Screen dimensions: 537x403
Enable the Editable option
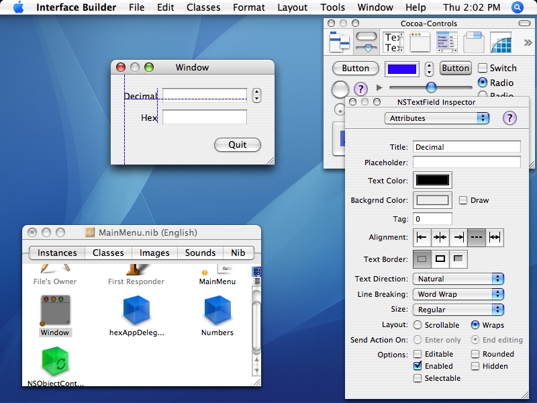click(x=418, y=354)
